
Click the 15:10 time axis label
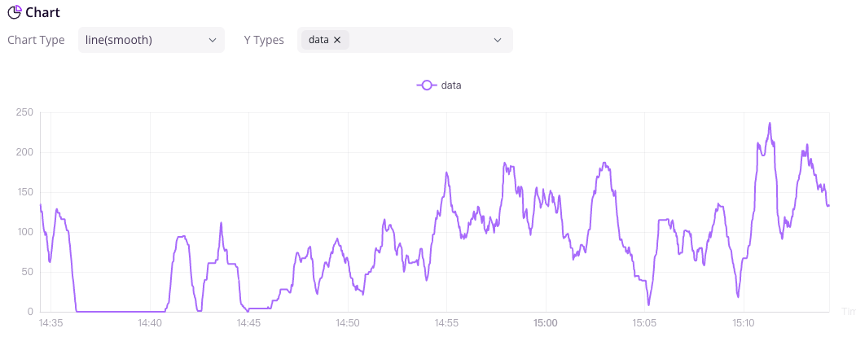coord(743,323)
